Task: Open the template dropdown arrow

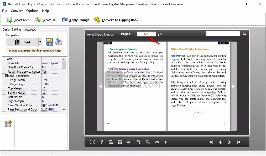Action: 40,42
